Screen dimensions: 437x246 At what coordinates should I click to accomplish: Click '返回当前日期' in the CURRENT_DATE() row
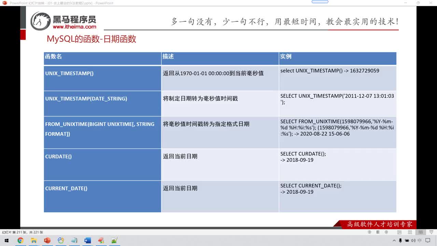coord(180,188)
